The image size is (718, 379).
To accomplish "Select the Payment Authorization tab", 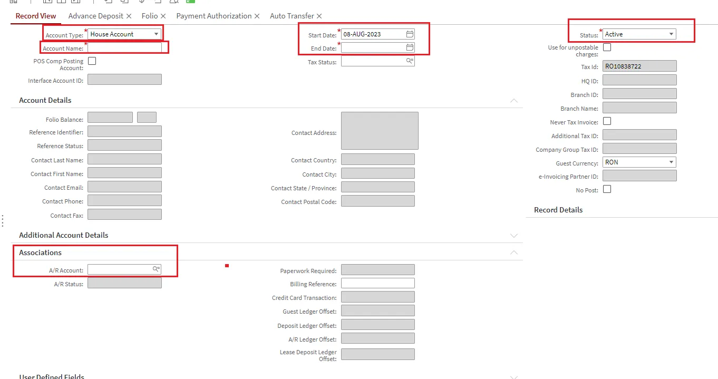I will click(x=214, y=16).
